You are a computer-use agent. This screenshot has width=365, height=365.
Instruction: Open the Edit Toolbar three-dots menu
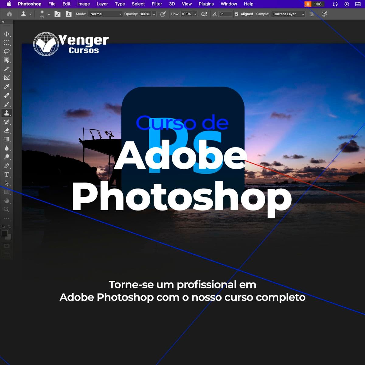click(x=7, y=218)
